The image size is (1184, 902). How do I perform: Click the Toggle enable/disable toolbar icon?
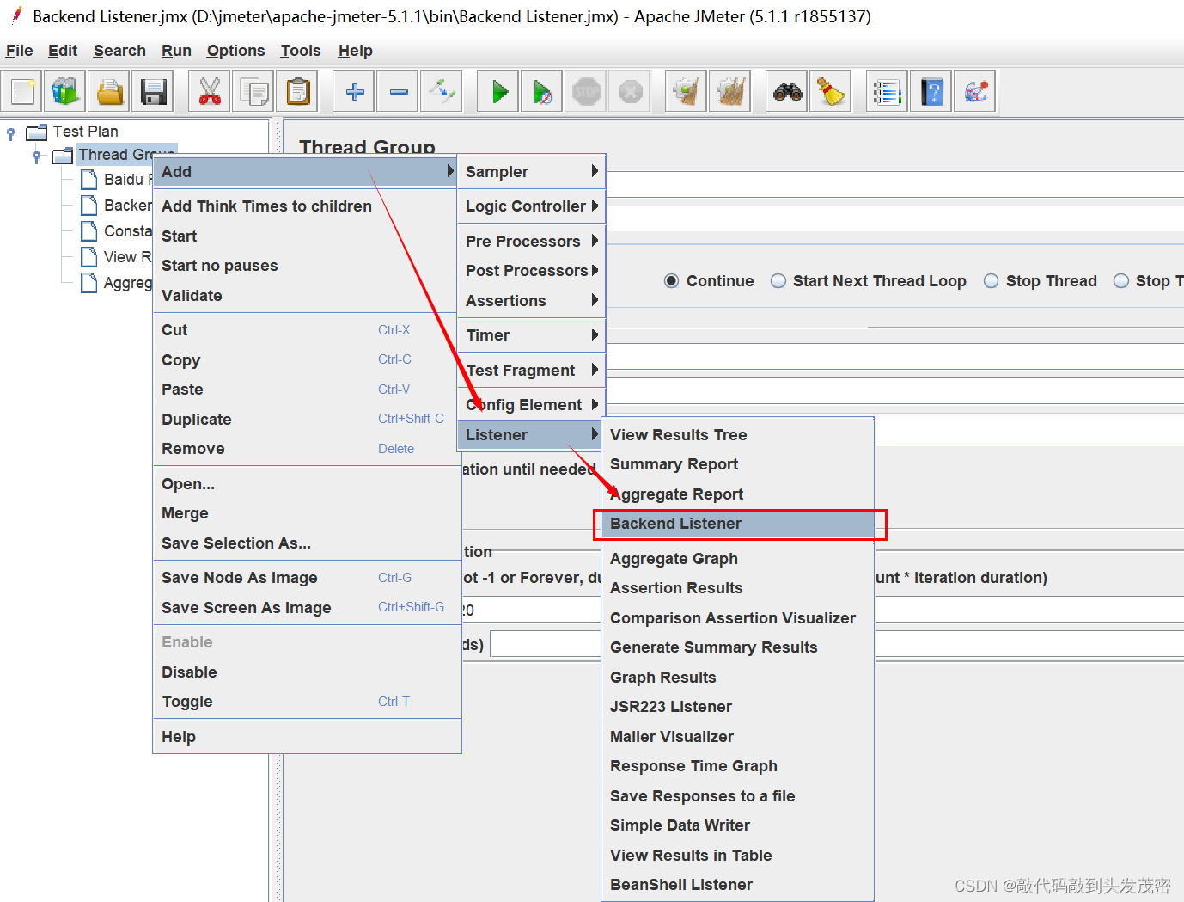pyautogui.click(x=442, y=91)
